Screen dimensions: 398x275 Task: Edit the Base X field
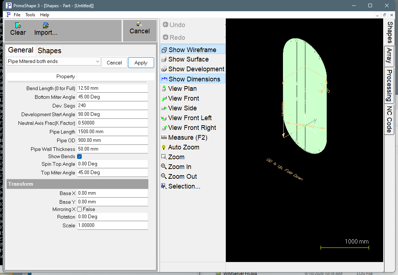[113, 193]
